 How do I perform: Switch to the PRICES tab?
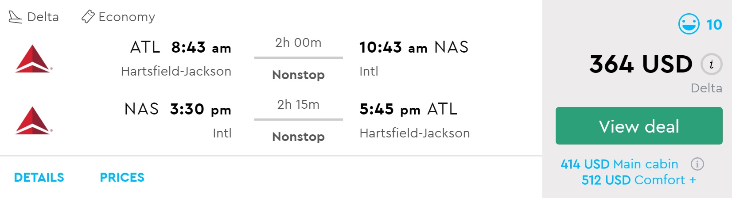tap(122, 177)
